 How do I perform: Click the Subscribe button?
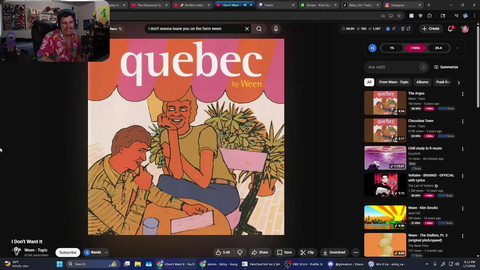coord(68,252)
